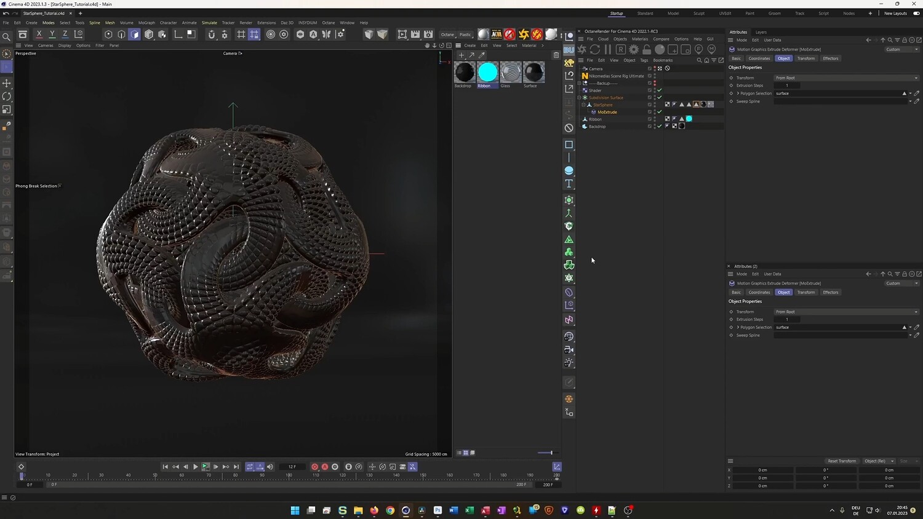
Task: Toggle MoExtrude enable checkmark
Action: pos(660,112)
